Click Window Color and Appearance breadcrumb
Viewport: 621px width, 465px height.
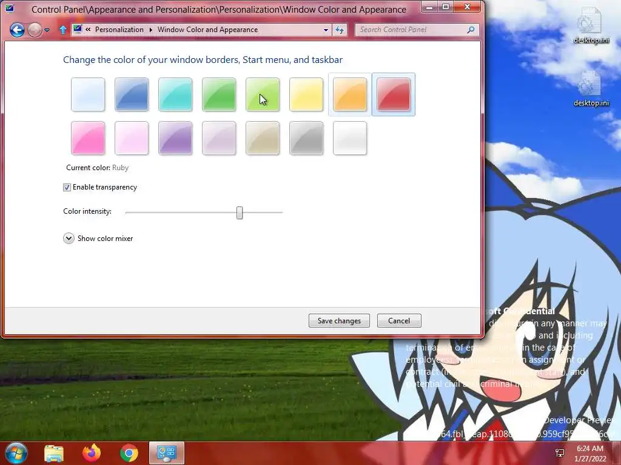click(x=207, y=30)
